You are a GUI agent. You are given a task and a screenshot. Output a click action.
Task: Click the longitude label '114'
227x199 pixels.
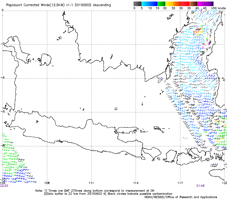coord(136,183)
